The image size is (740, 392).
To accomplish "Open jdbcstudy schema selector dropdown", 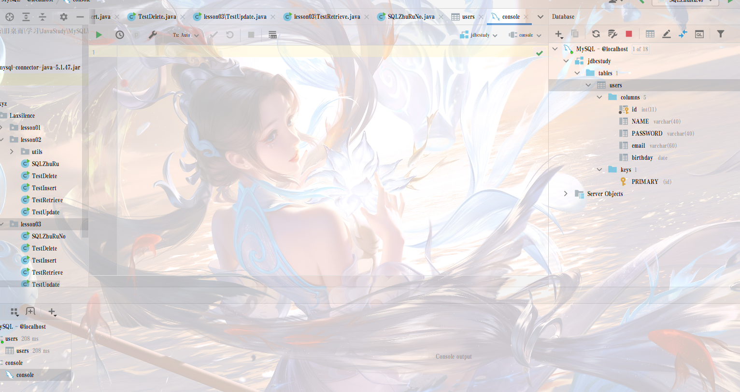I will (x=479, y=35).
